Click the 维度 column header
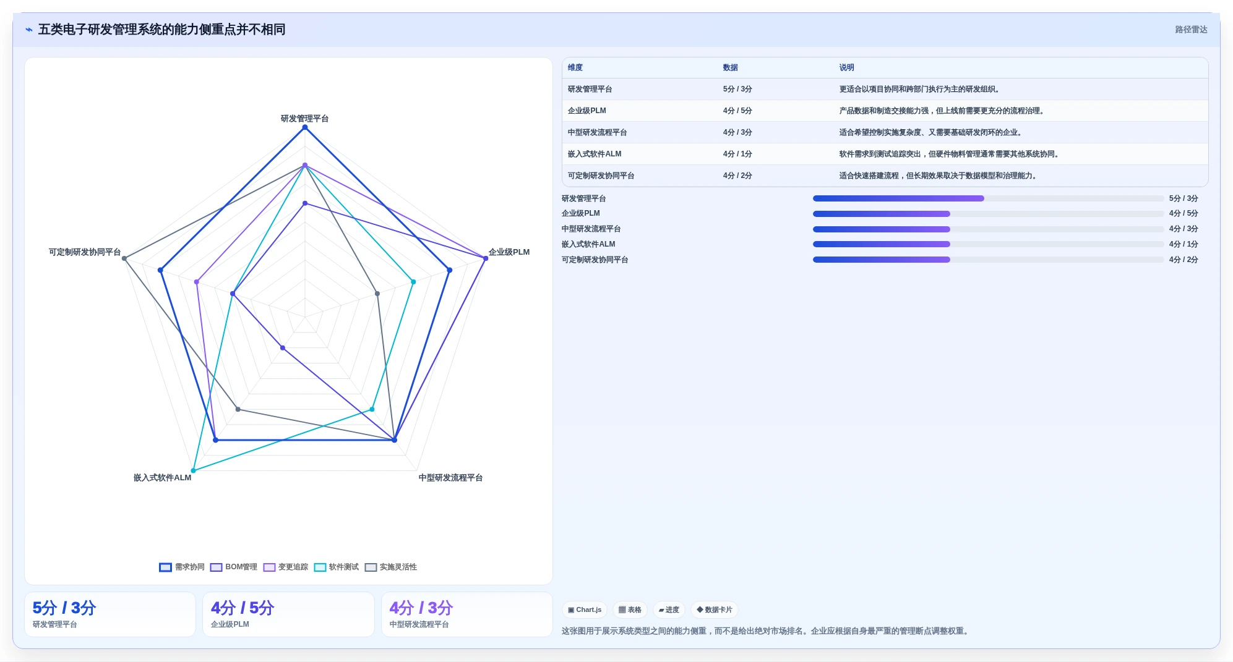 pos(575,67)
